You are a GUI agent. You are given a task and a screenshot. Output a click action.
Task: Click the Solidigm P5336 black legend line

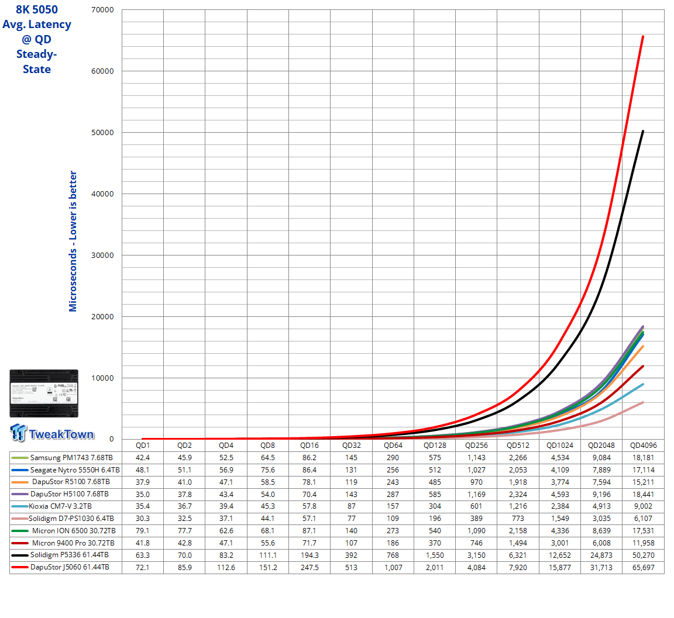point(20,555)
